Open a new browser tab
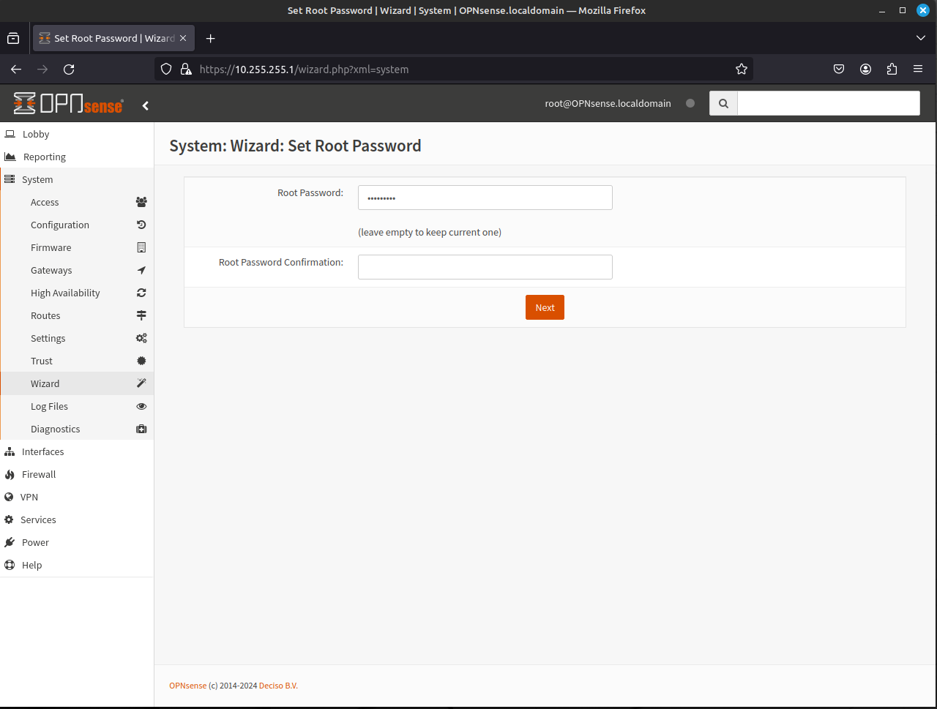The width and height of the screenshot is (937, 709). pos(211,38)
